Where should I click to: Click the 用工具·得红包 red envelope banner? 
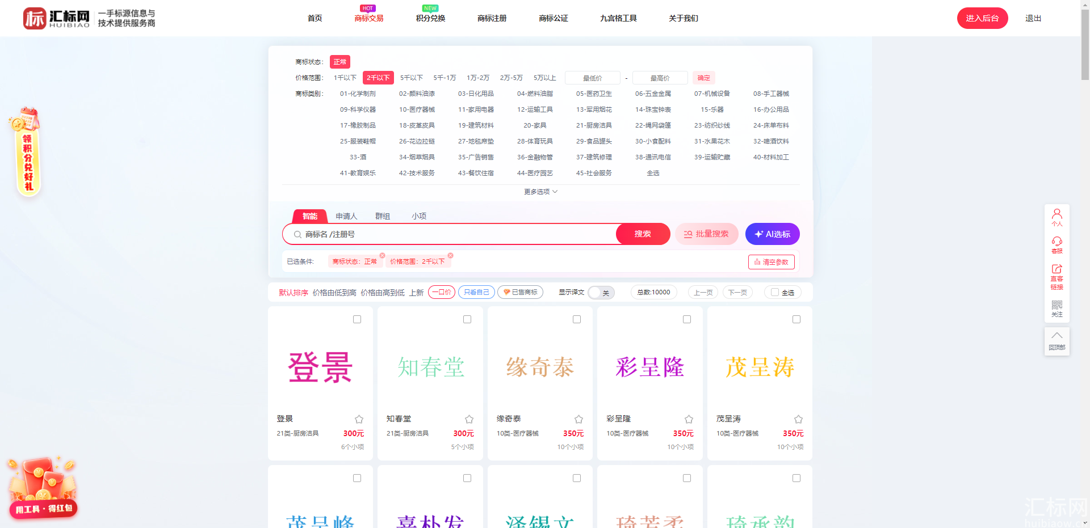tap(43, 488)
